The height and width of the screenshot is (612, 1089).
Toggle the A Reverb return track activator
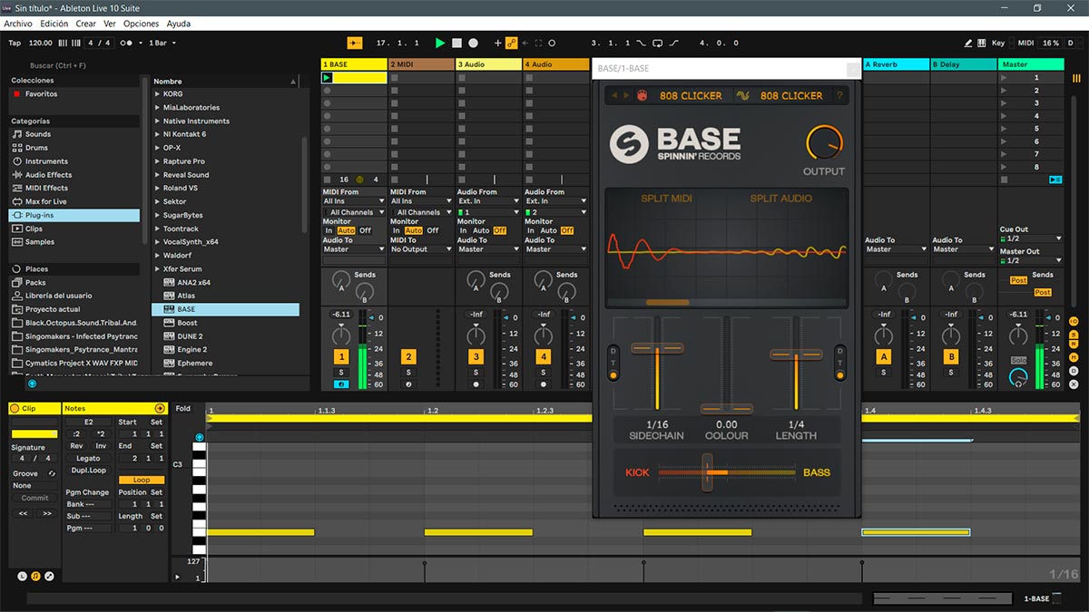883,357
